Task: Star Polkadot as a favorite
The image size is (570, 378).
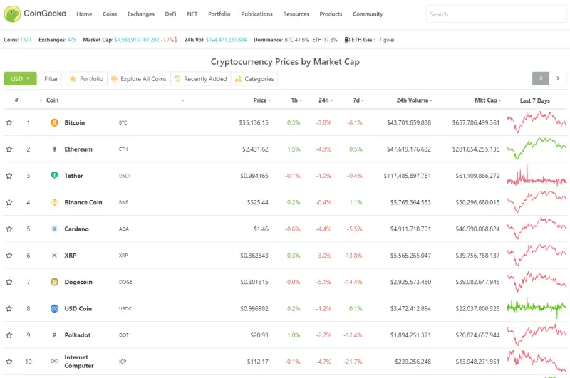Action: [x=9, y=335]
